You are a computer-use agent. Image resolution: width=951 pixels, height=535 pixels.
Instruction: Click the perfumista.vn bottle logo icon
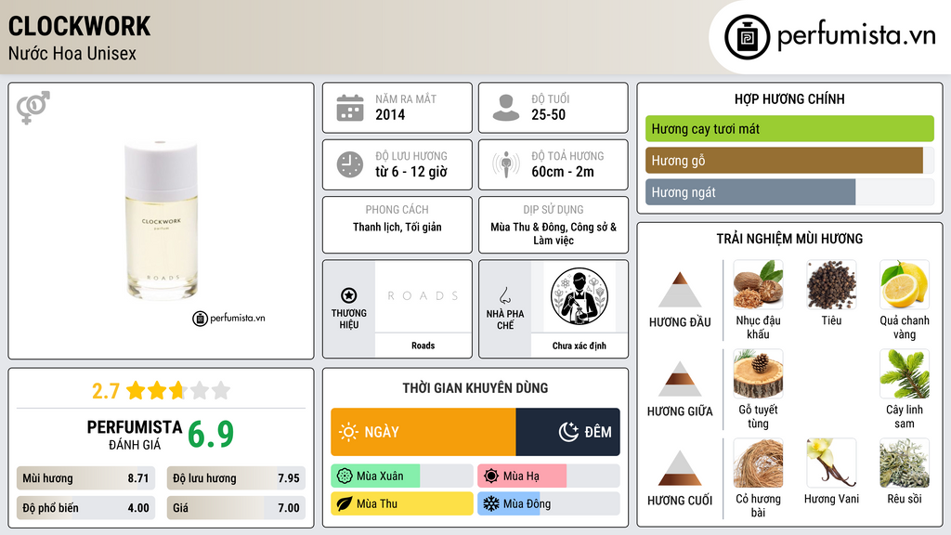tap(748, 37)
